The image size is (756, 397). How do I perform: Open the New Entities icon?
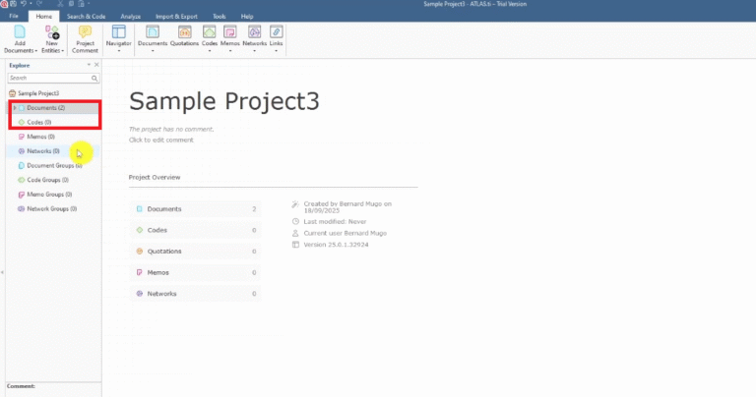52,32
